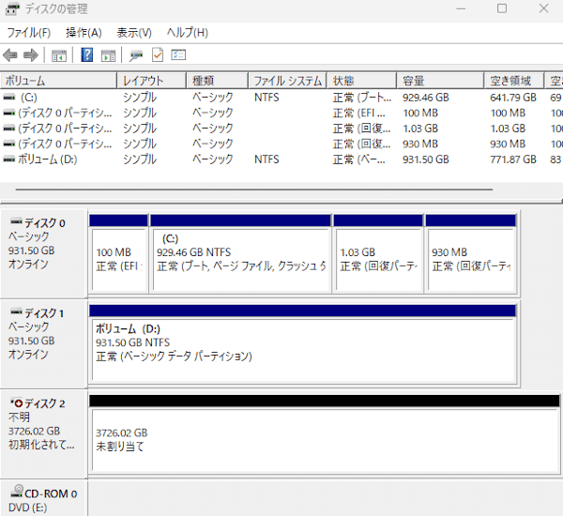The image size is (563, 516).
Task: Sort by the 状態 column header
Action: coord(361,81)
